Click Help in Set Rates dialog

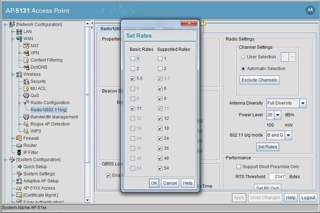click(188, 183)
